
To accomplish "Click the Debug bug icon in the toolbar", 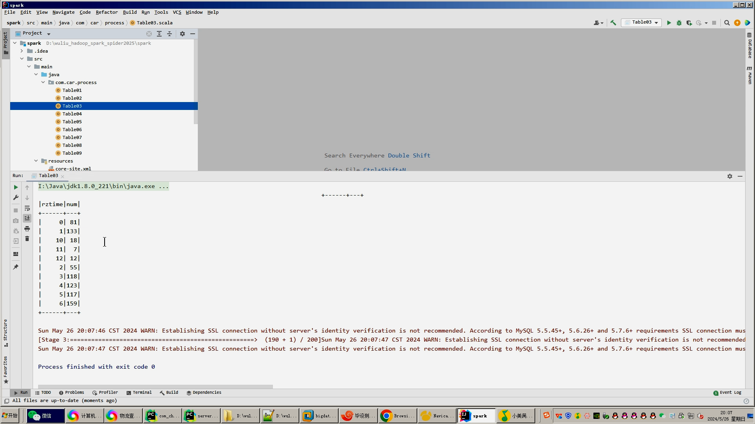I will tap(679, 23).
